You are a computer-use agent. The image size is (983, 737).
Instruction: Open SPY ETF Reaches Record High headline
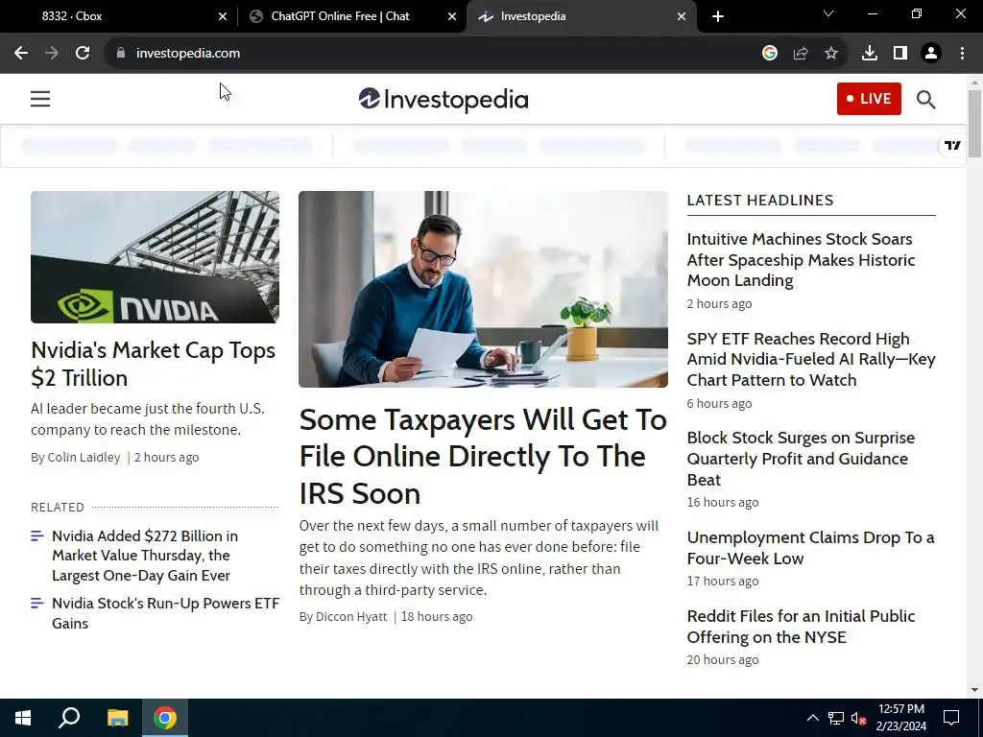tap(811, 359)
